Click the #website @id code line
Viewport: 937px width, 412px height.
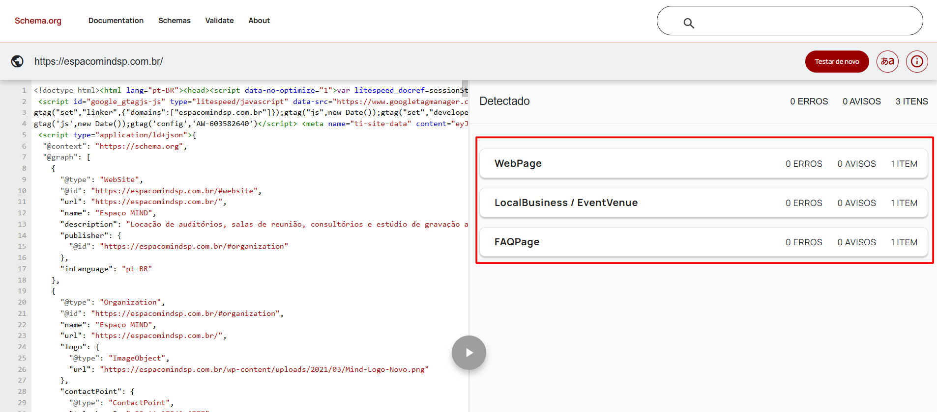tap(161, 191)
